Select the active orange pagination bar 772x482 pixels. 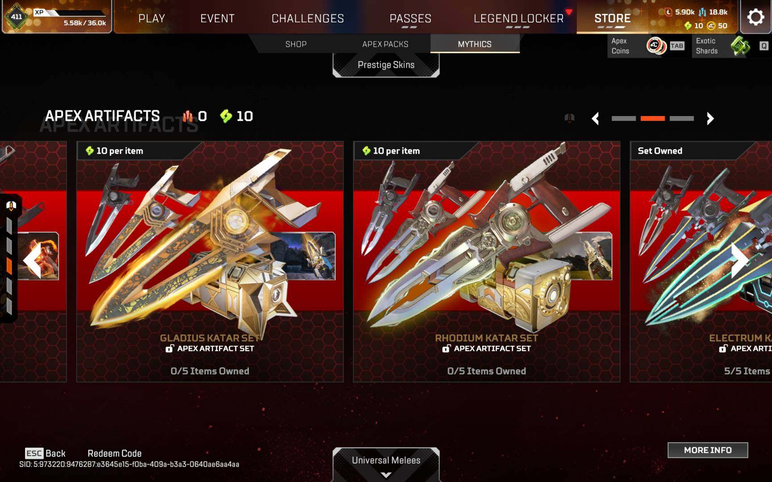653,119
